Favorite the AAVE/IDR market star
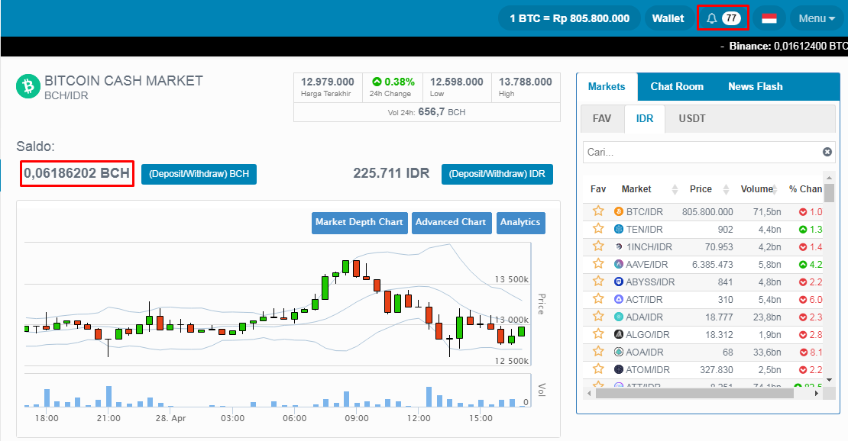This screenshot has height=441, width=848. 597,264
